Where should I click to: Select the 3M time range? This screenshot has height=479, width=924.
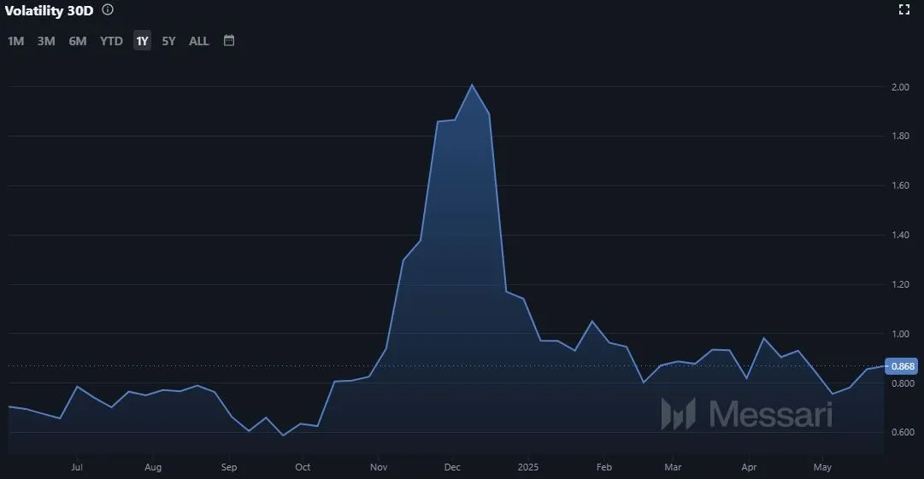click(46, 41)
